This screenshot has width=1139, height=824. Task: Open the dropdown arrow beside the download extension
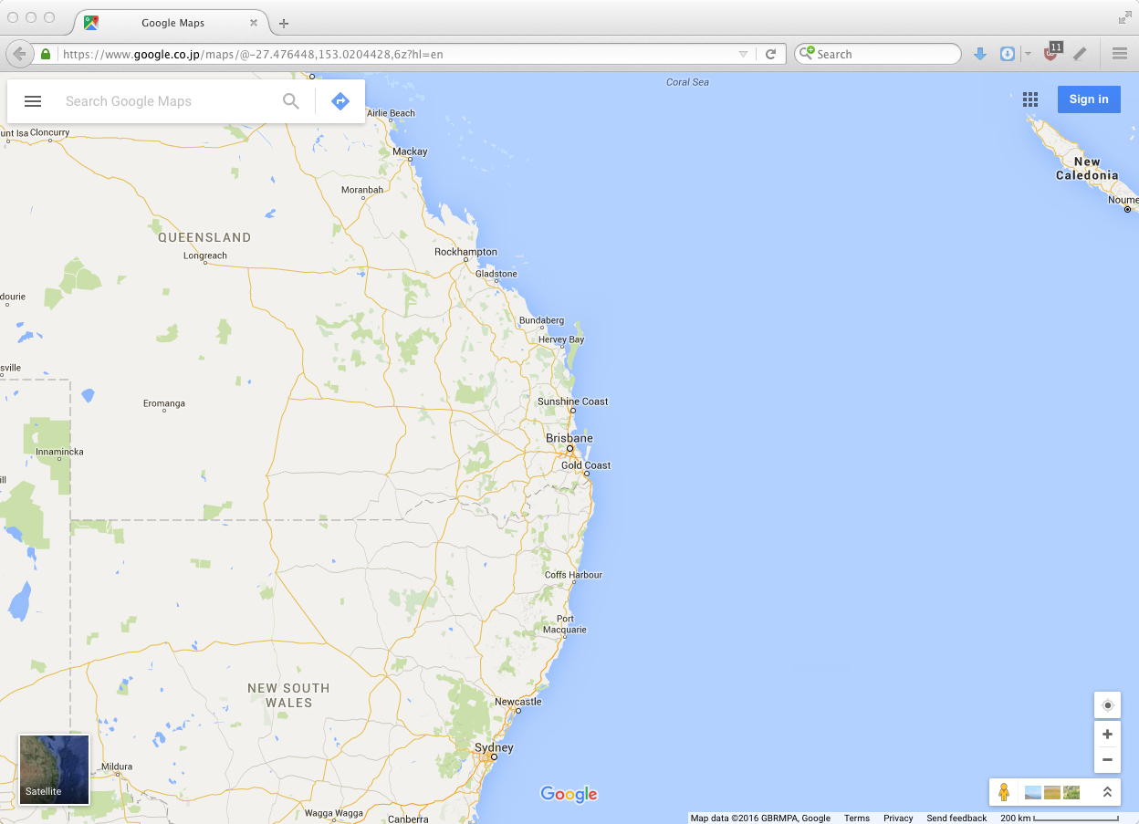pyautogui.click(x=1028, y=54)
